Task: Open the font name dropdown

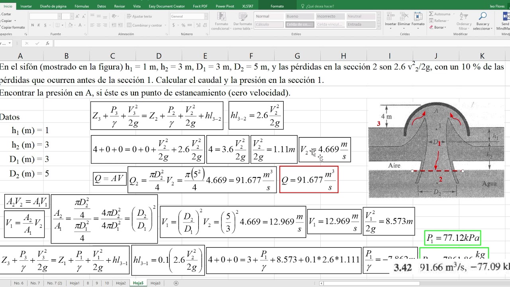Action: [59, 16]
